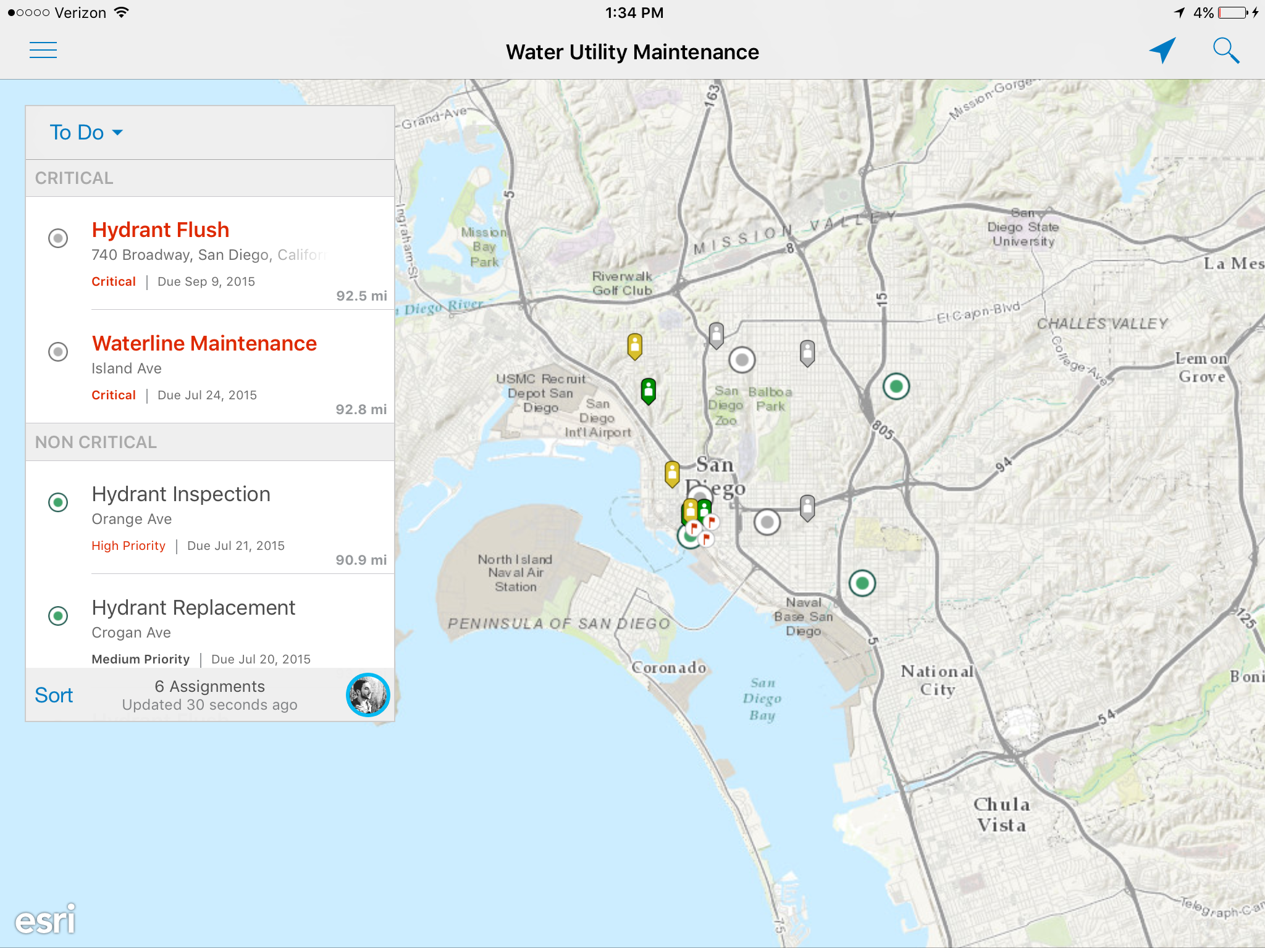This screenshot has height=948, width=1265.
Task: Open the hamburger menu
Action: coord(43,51)
